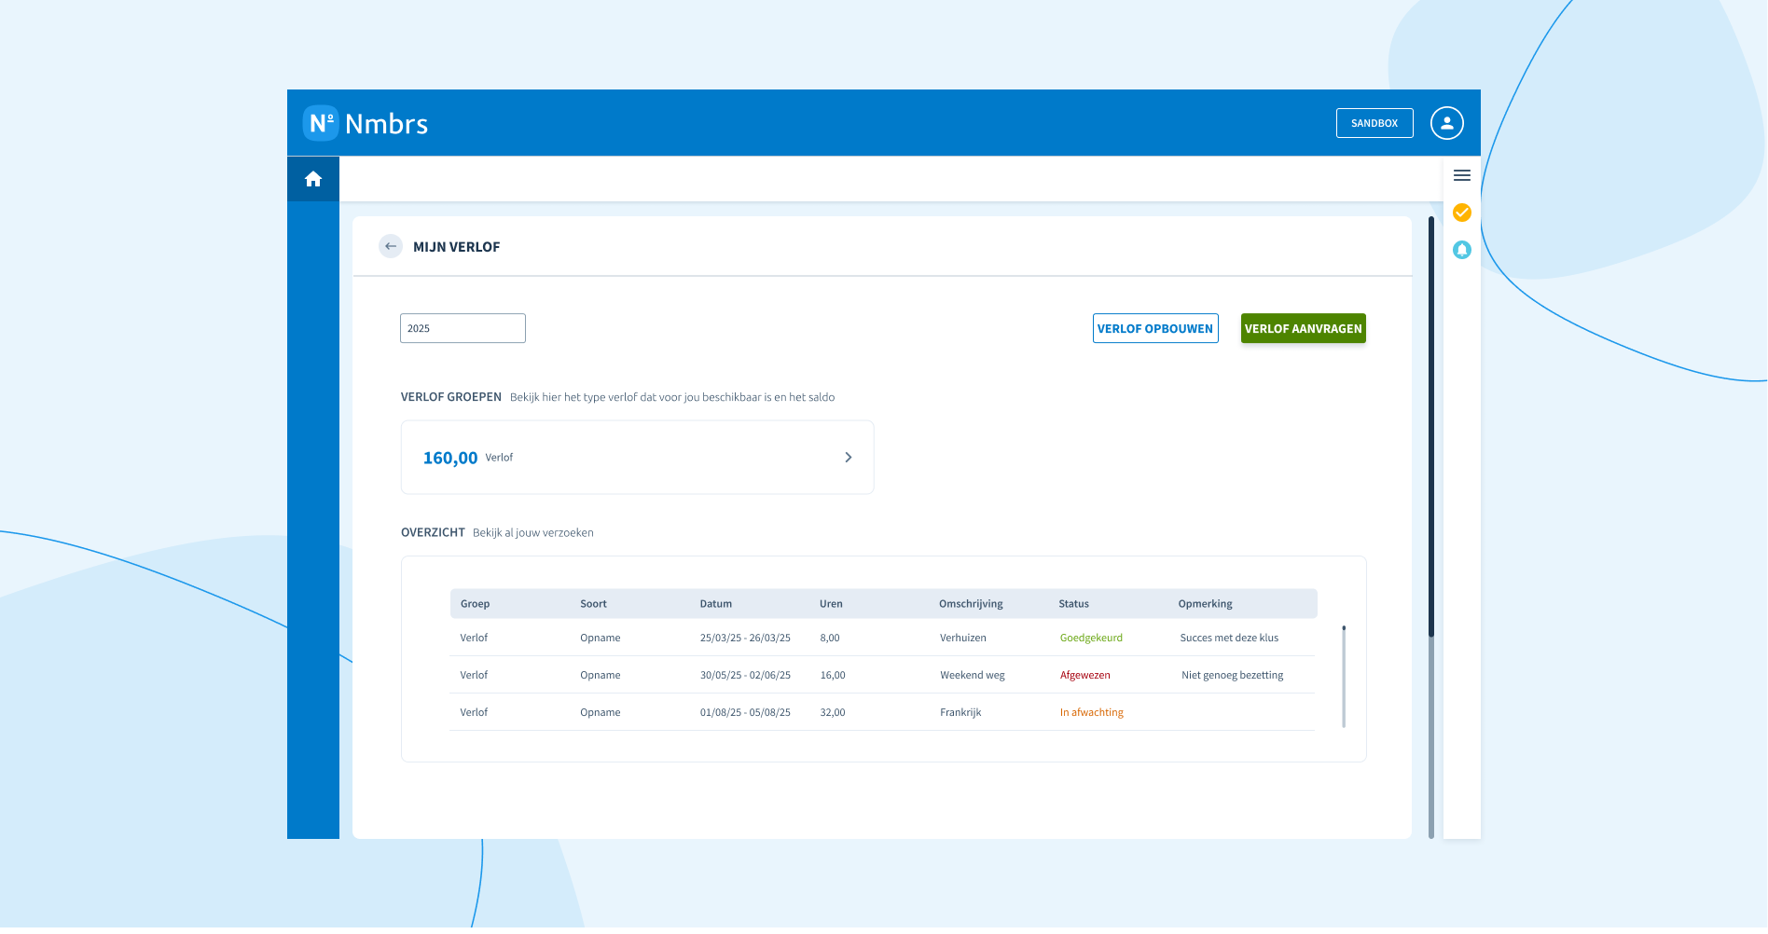Viewport: 1768px width, 934px height.
Task: Open the Frankrijk request in afwachting
Action: [882, 712]
